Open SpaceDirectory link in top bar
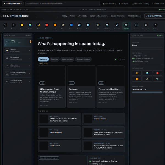This screenshot has width=165, height=165. tap(109, 4)
